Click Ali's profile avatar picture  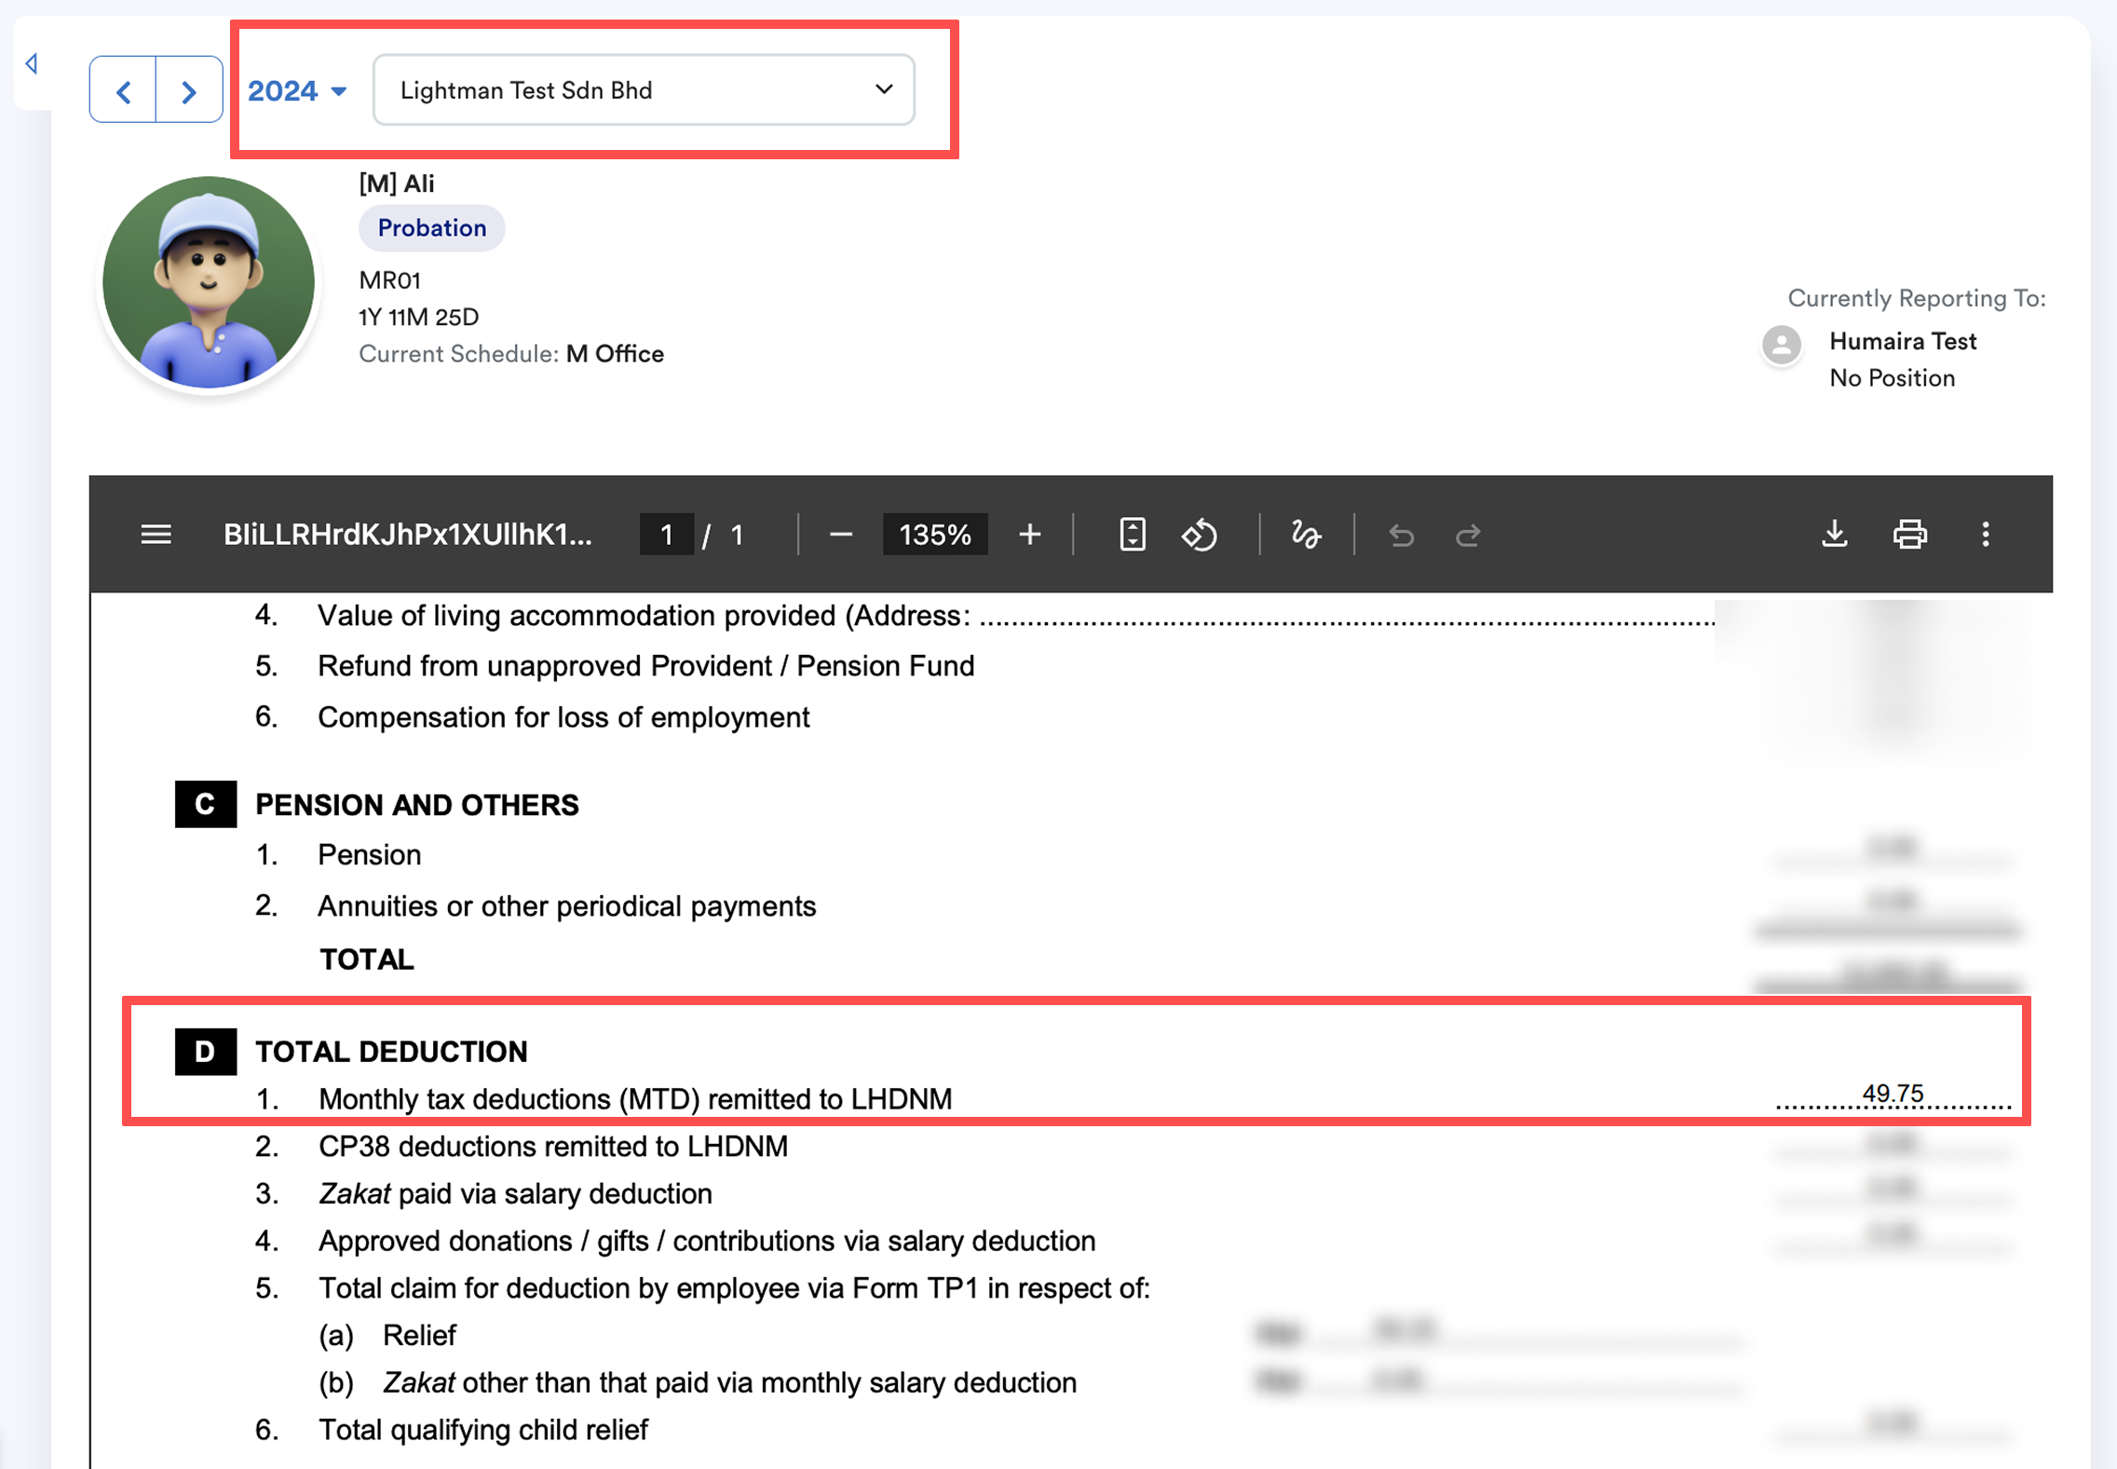209,283
